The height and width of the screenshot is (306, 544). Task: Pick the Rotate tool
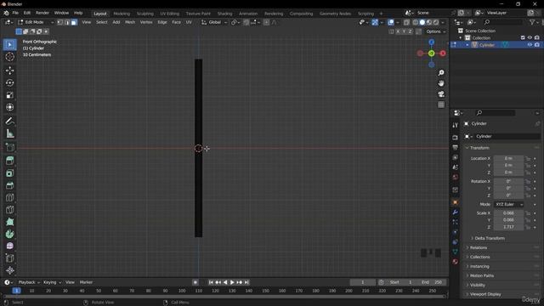click(x=9, y=82)
